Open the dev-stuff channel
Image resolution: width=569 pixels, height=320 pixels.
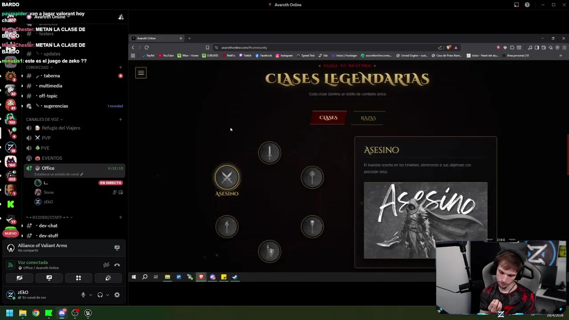pyautogui.click(x=74, y=236)
